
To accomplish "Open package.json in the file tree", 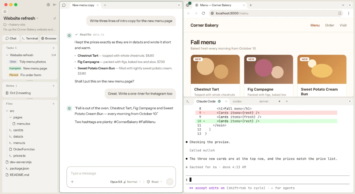I will tap(19, 168).
